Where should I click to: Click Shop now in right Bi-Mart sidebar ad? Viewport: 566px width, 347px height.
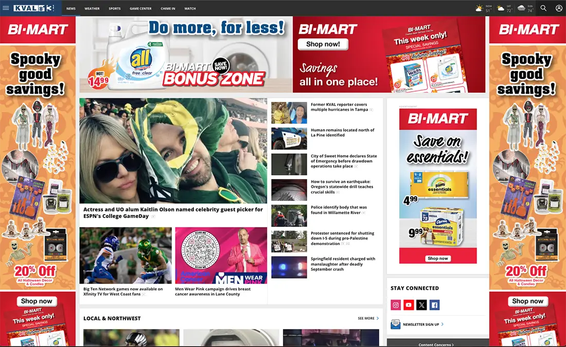coord(527,301)
